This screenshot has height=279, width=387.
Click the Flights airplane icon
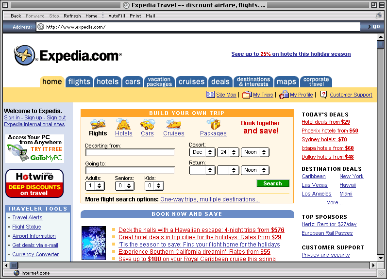tap(98, 124)
